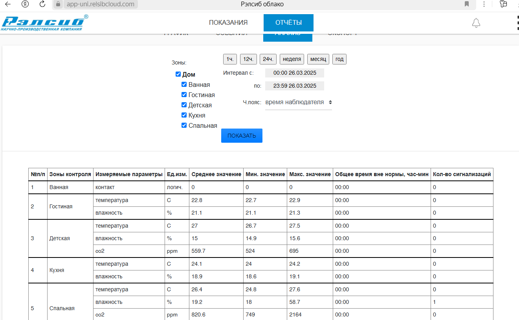519x320 pixels.
Task: Toggle the Спальная checkbox
Action: coord(184,125)
